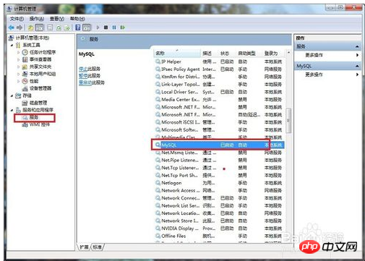Select the 存储 storage node
Screen dimensions: 365x261
point(23,95)
